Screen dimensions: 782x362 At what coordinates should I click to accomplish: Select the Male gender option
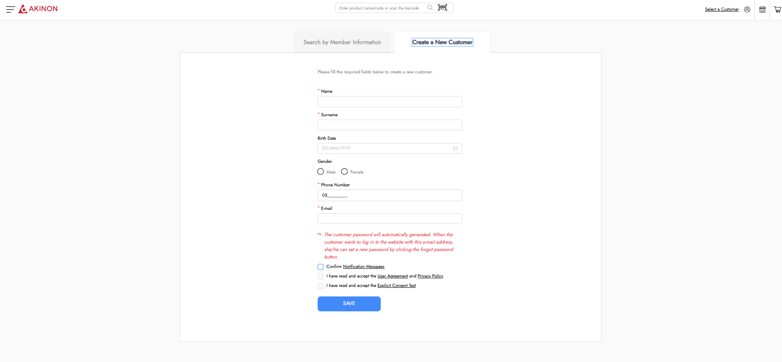(x=321, y=172)
